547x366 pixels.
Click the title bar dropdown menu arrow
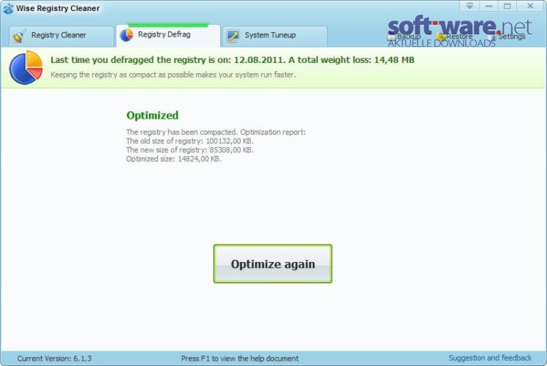[x=469, y=6]
